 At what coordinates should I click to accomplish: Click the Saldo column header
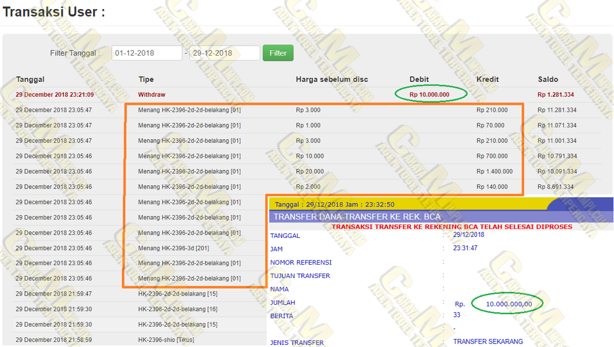[548, 79]
